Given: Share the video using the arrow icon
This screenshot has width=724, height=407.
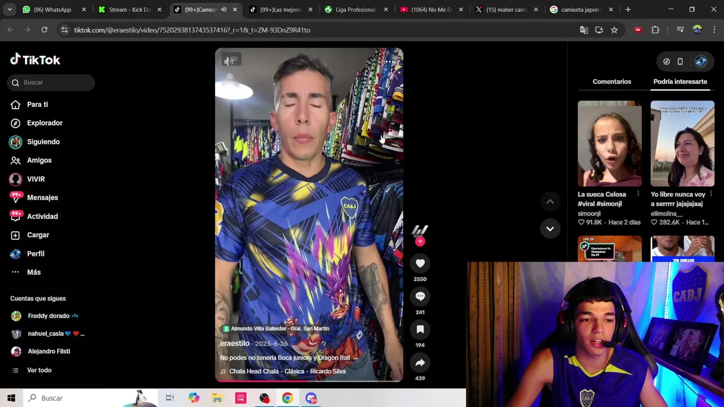Looking at the screenshot, I should (420, 363).
